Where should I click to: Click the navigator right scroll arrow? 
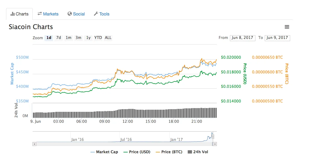[215, 144]
